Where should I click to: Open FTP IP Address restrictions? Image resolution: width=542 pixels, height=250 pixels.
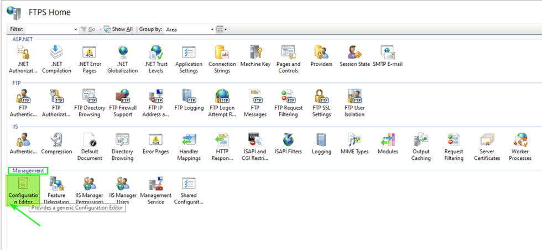tap(156, 103)
